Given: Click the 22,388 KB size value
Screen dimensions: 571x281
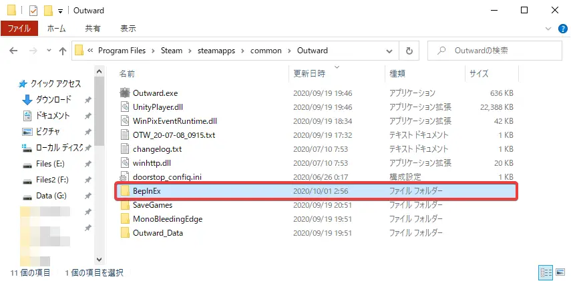Looking at the screenshot, I should point(497,107).
